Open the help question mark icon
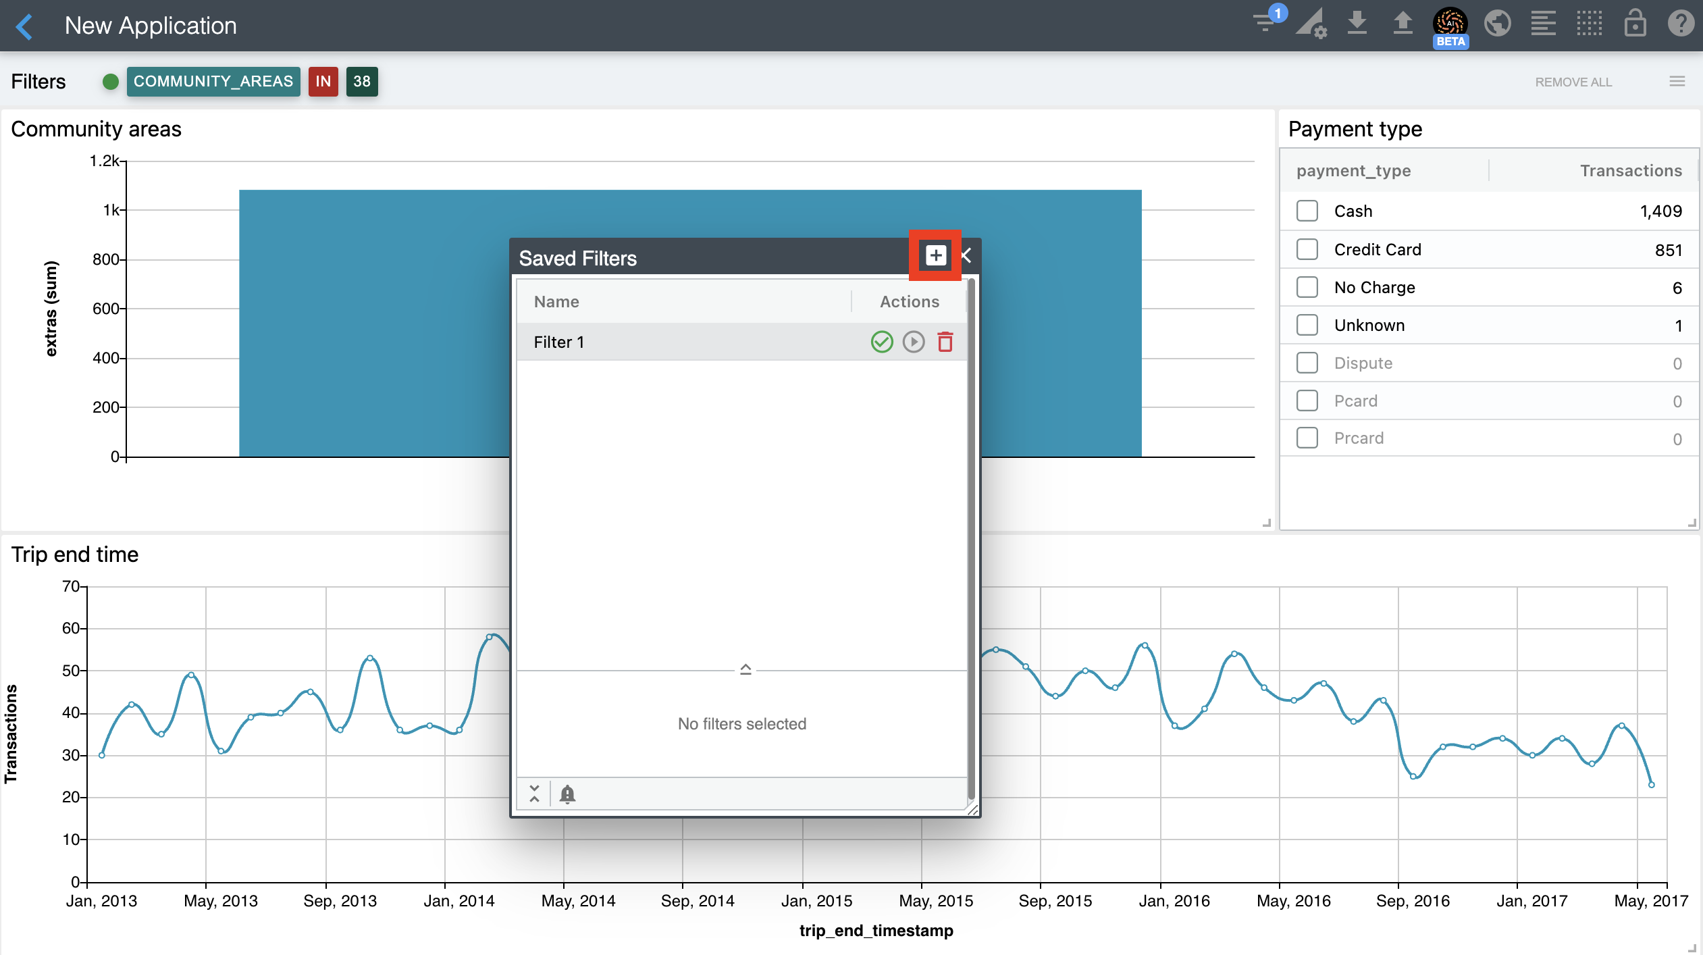 [x=1680, y=23]
